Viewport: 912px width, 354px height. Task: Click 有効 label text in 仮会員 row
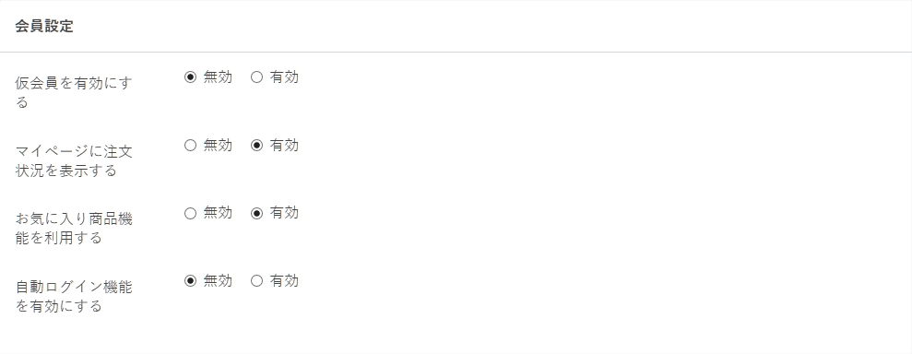[x=284, y=77]
